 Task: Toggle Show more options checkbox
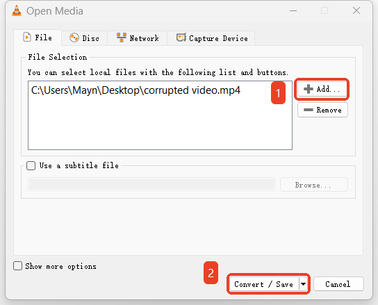click(x=17, y=266)
